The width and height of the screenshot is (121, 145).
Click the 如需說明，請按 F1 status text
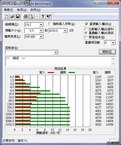(x=15, y=141)
